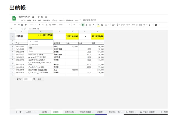
Task: Open the 表示形式 menu
Action: coord(47,20)
